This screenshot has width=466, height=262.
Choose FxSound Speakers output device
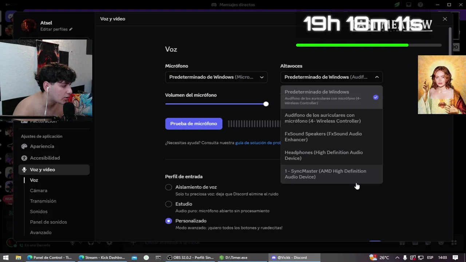coord(331,136)
